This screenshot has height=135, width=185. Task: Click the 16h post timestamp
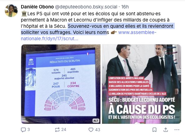pos(125,7)
